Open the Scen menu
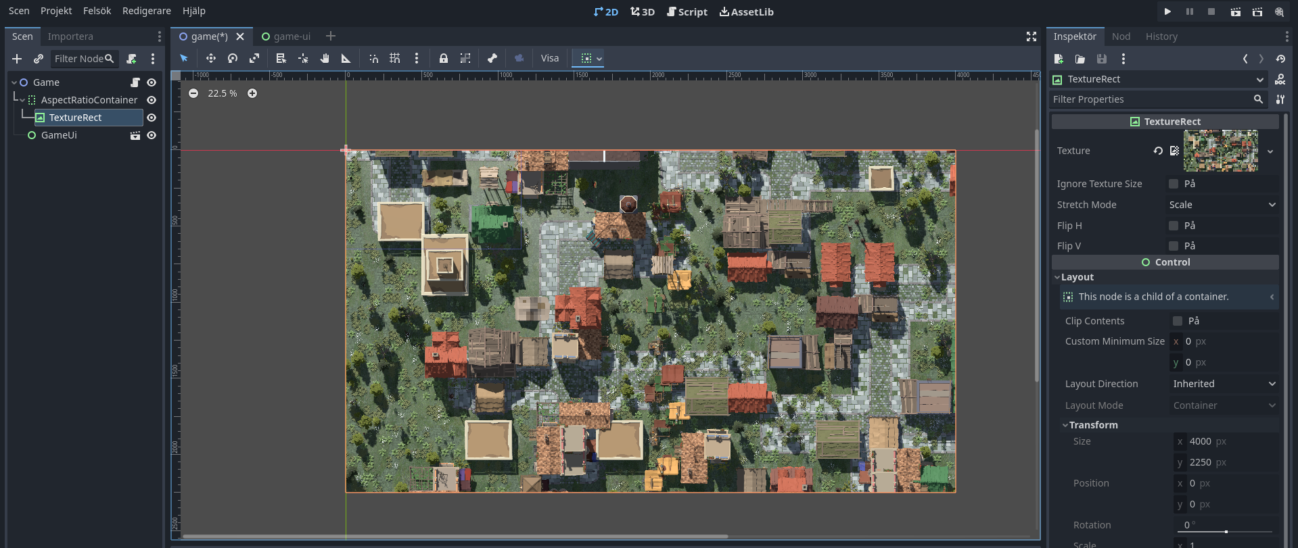Viewport: 1298px width, 548px height. 19,11
